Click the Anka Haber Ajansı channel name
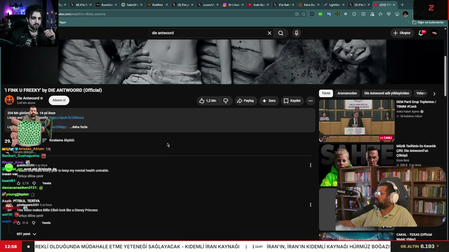Screen dimensions: 449x252 (x=408, y=112)
